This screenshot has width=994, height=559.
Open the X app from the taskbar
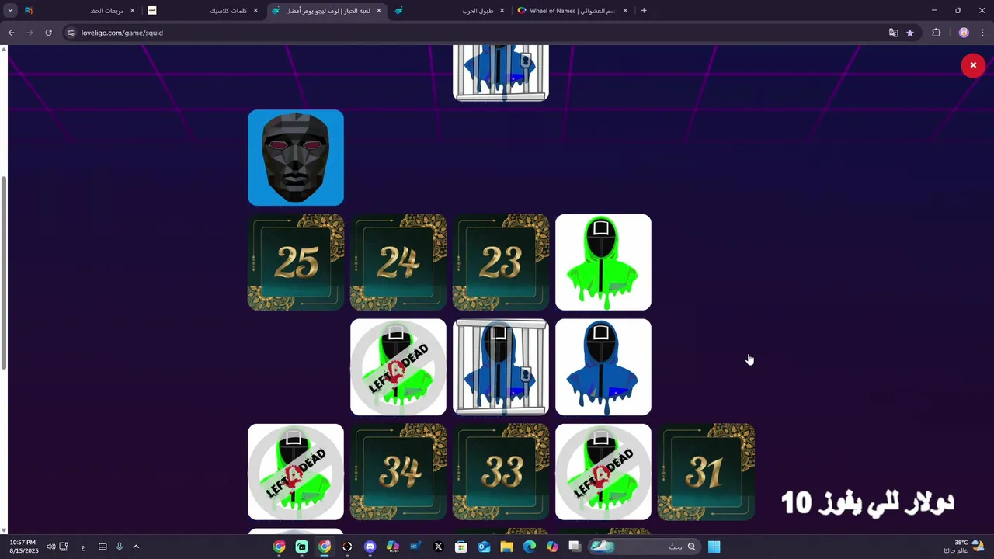click(438, 547)
